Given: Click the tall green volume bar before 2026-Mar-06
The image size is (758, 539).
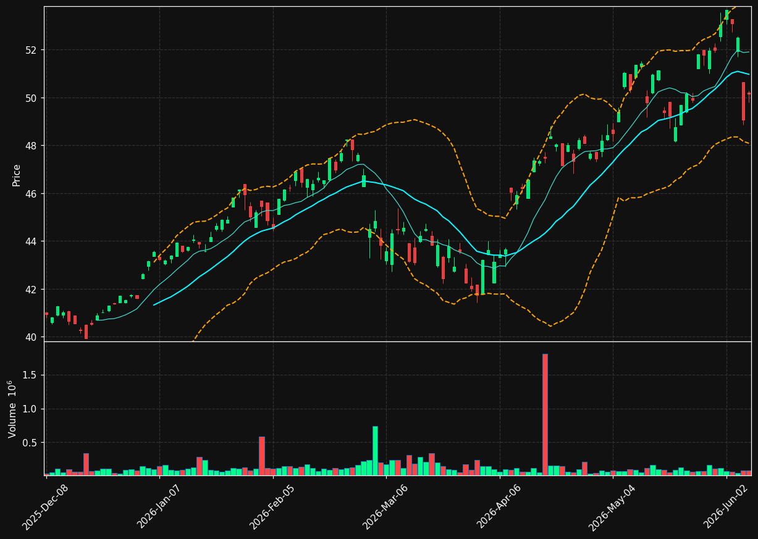Looking at the screenshot, I should click(x=375, y=451).
